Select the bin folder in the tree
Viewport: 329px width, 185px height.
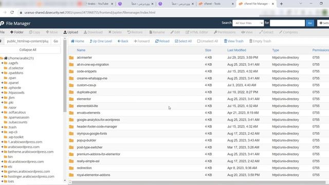click(x=10, y=157)
